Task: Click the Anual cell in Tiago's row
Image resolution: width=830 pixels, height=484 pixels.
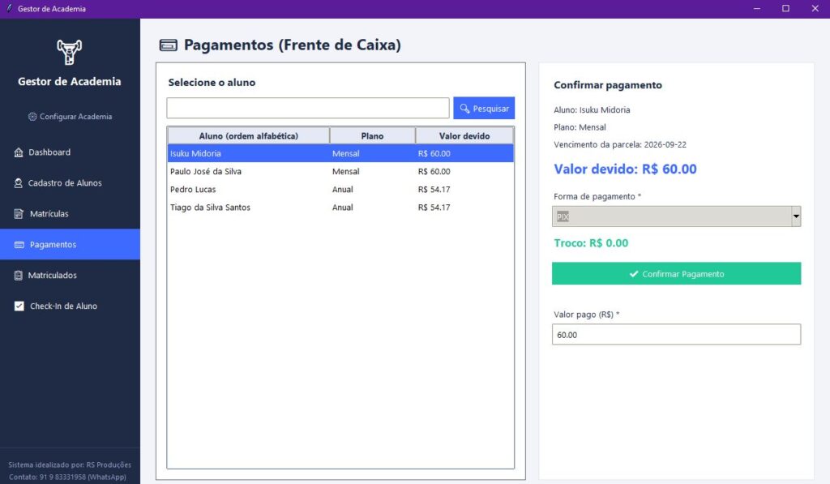Action: click(x=343, y=208)
